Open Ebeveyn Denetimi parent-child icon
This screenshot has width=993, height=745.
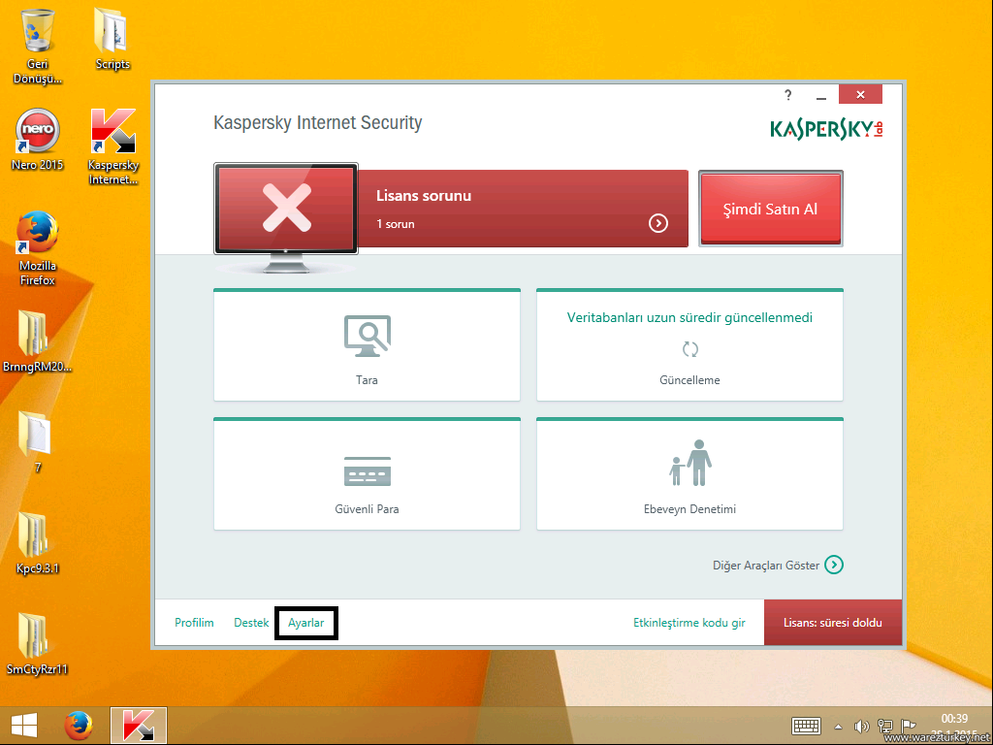pos(689,464)
